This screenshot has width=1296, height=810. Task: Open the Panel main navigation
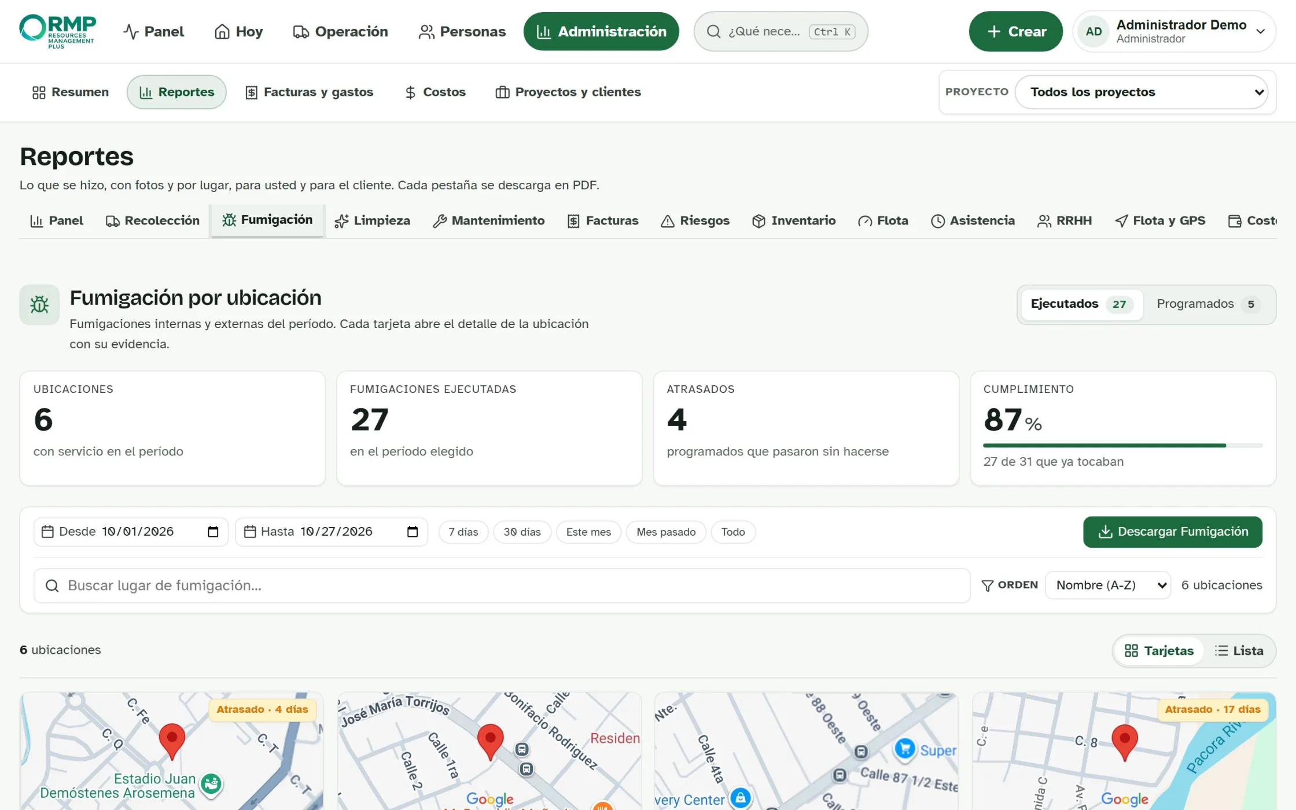(153, 31)
